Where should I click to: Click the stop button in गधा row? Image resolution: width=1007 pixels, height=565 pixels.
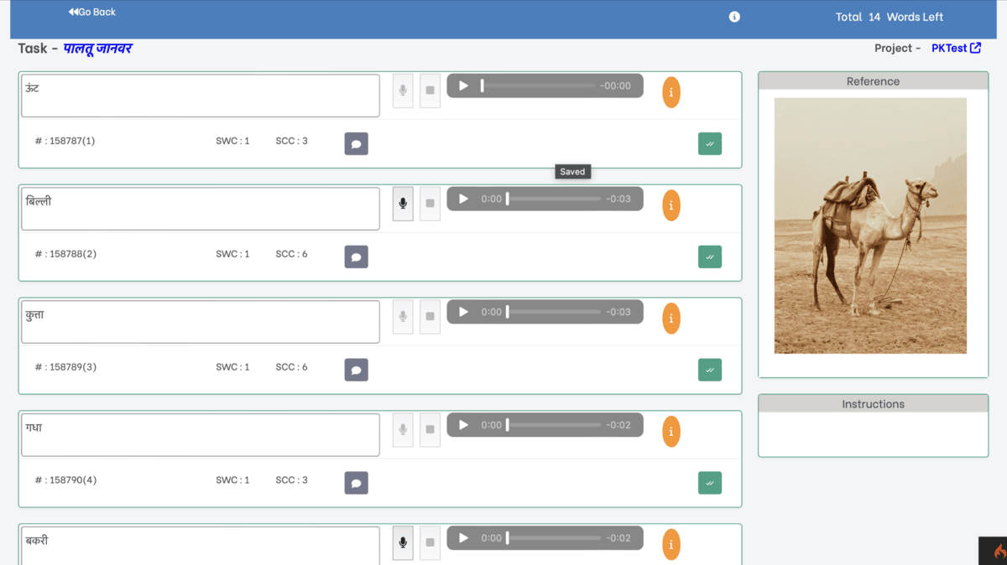[x=430, y=430]
